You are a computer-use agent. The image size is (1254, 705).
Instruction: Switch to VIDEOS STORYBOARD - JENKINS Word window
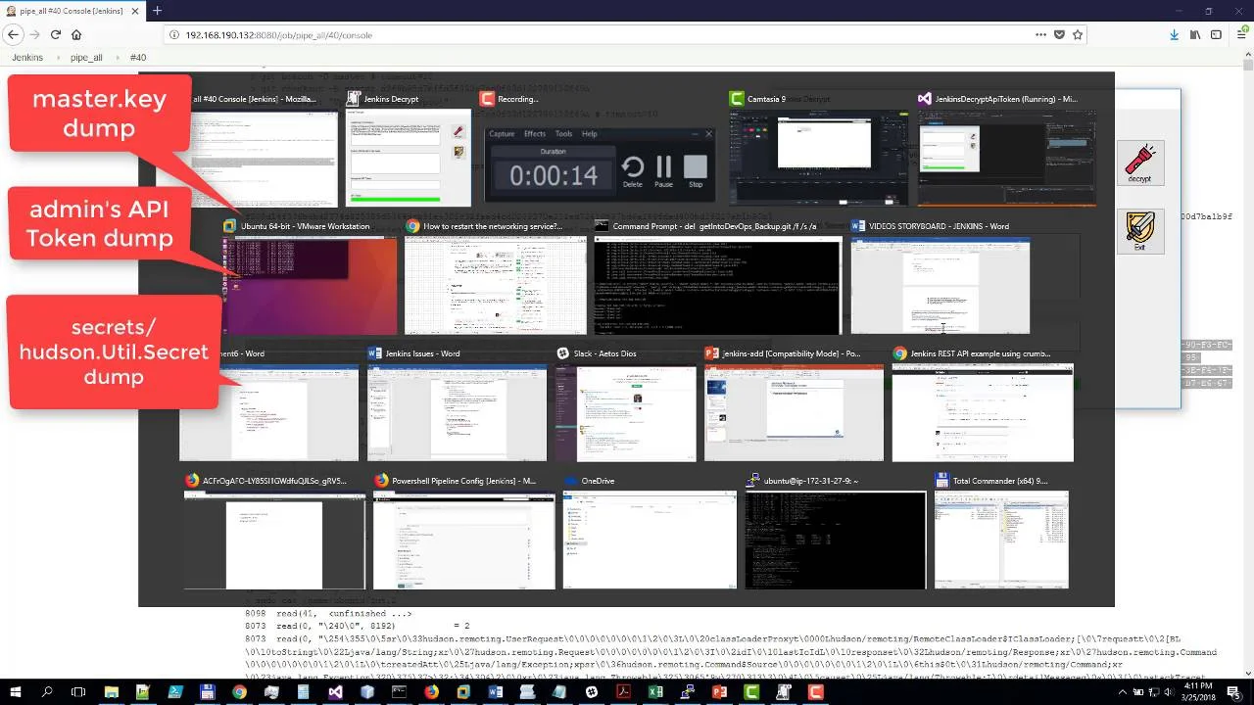coord(940,277)
